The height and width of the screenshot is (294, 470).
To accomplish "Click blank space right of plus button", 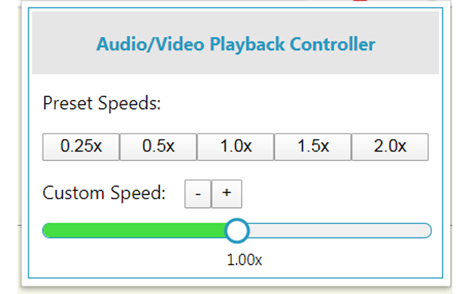I will pos(330,194).
